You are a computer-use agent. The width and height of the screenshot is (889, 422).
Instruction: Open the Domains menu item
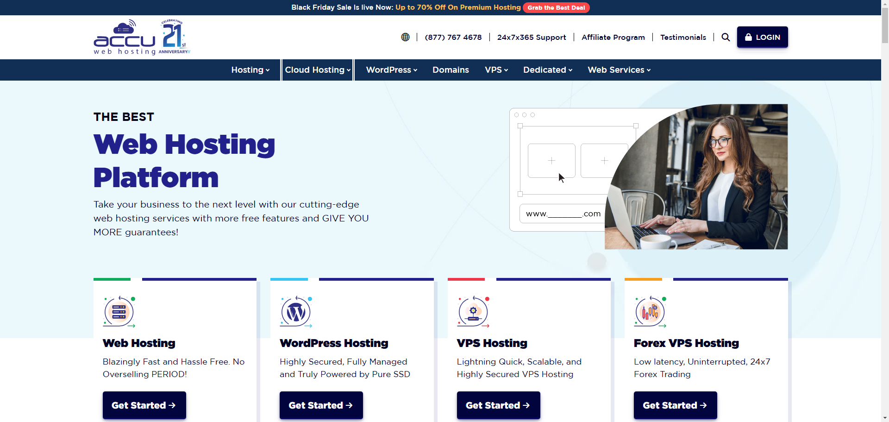[451, 70]
